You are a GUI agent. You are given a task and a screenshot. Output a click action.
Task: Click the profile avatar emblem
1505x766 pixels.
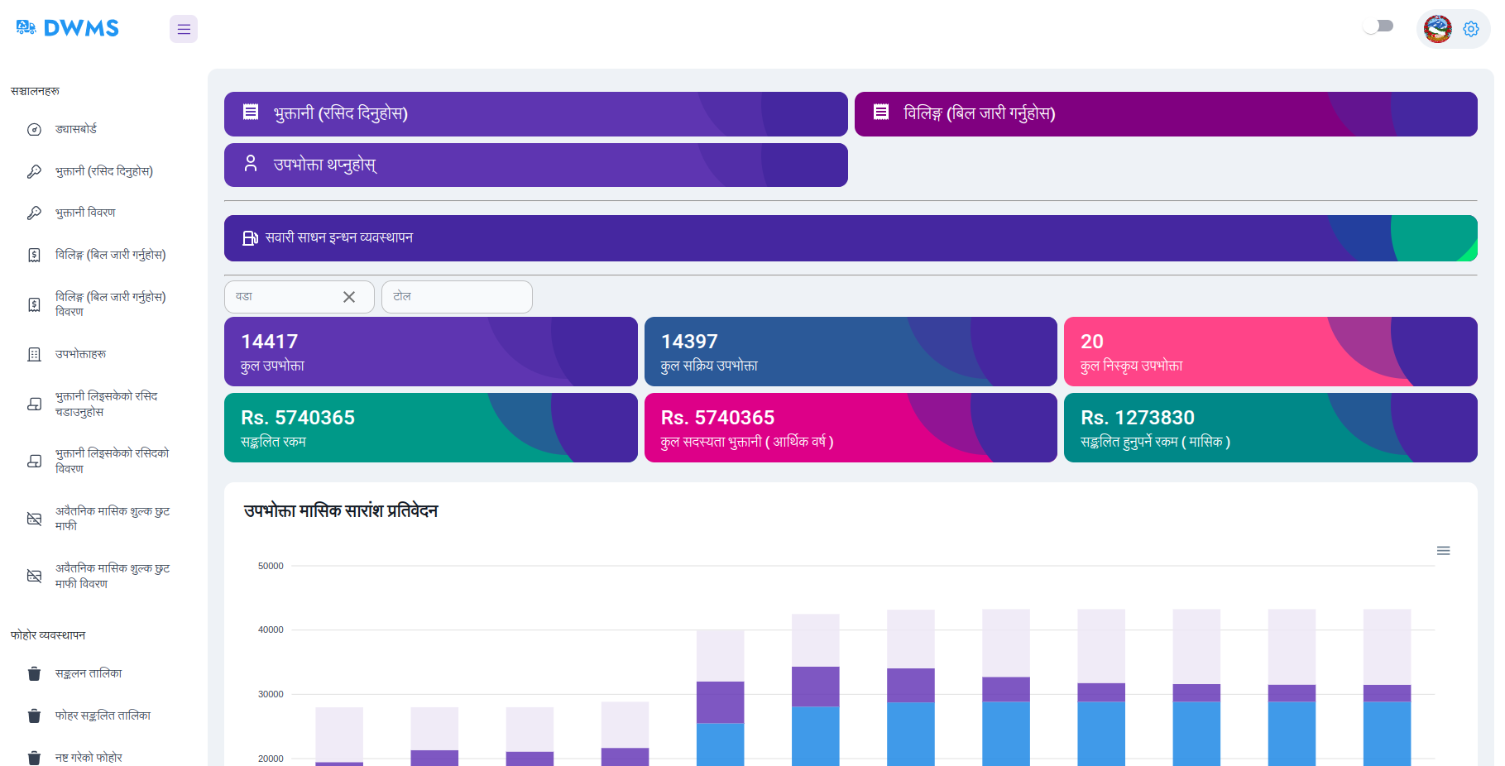[1437, 29]
